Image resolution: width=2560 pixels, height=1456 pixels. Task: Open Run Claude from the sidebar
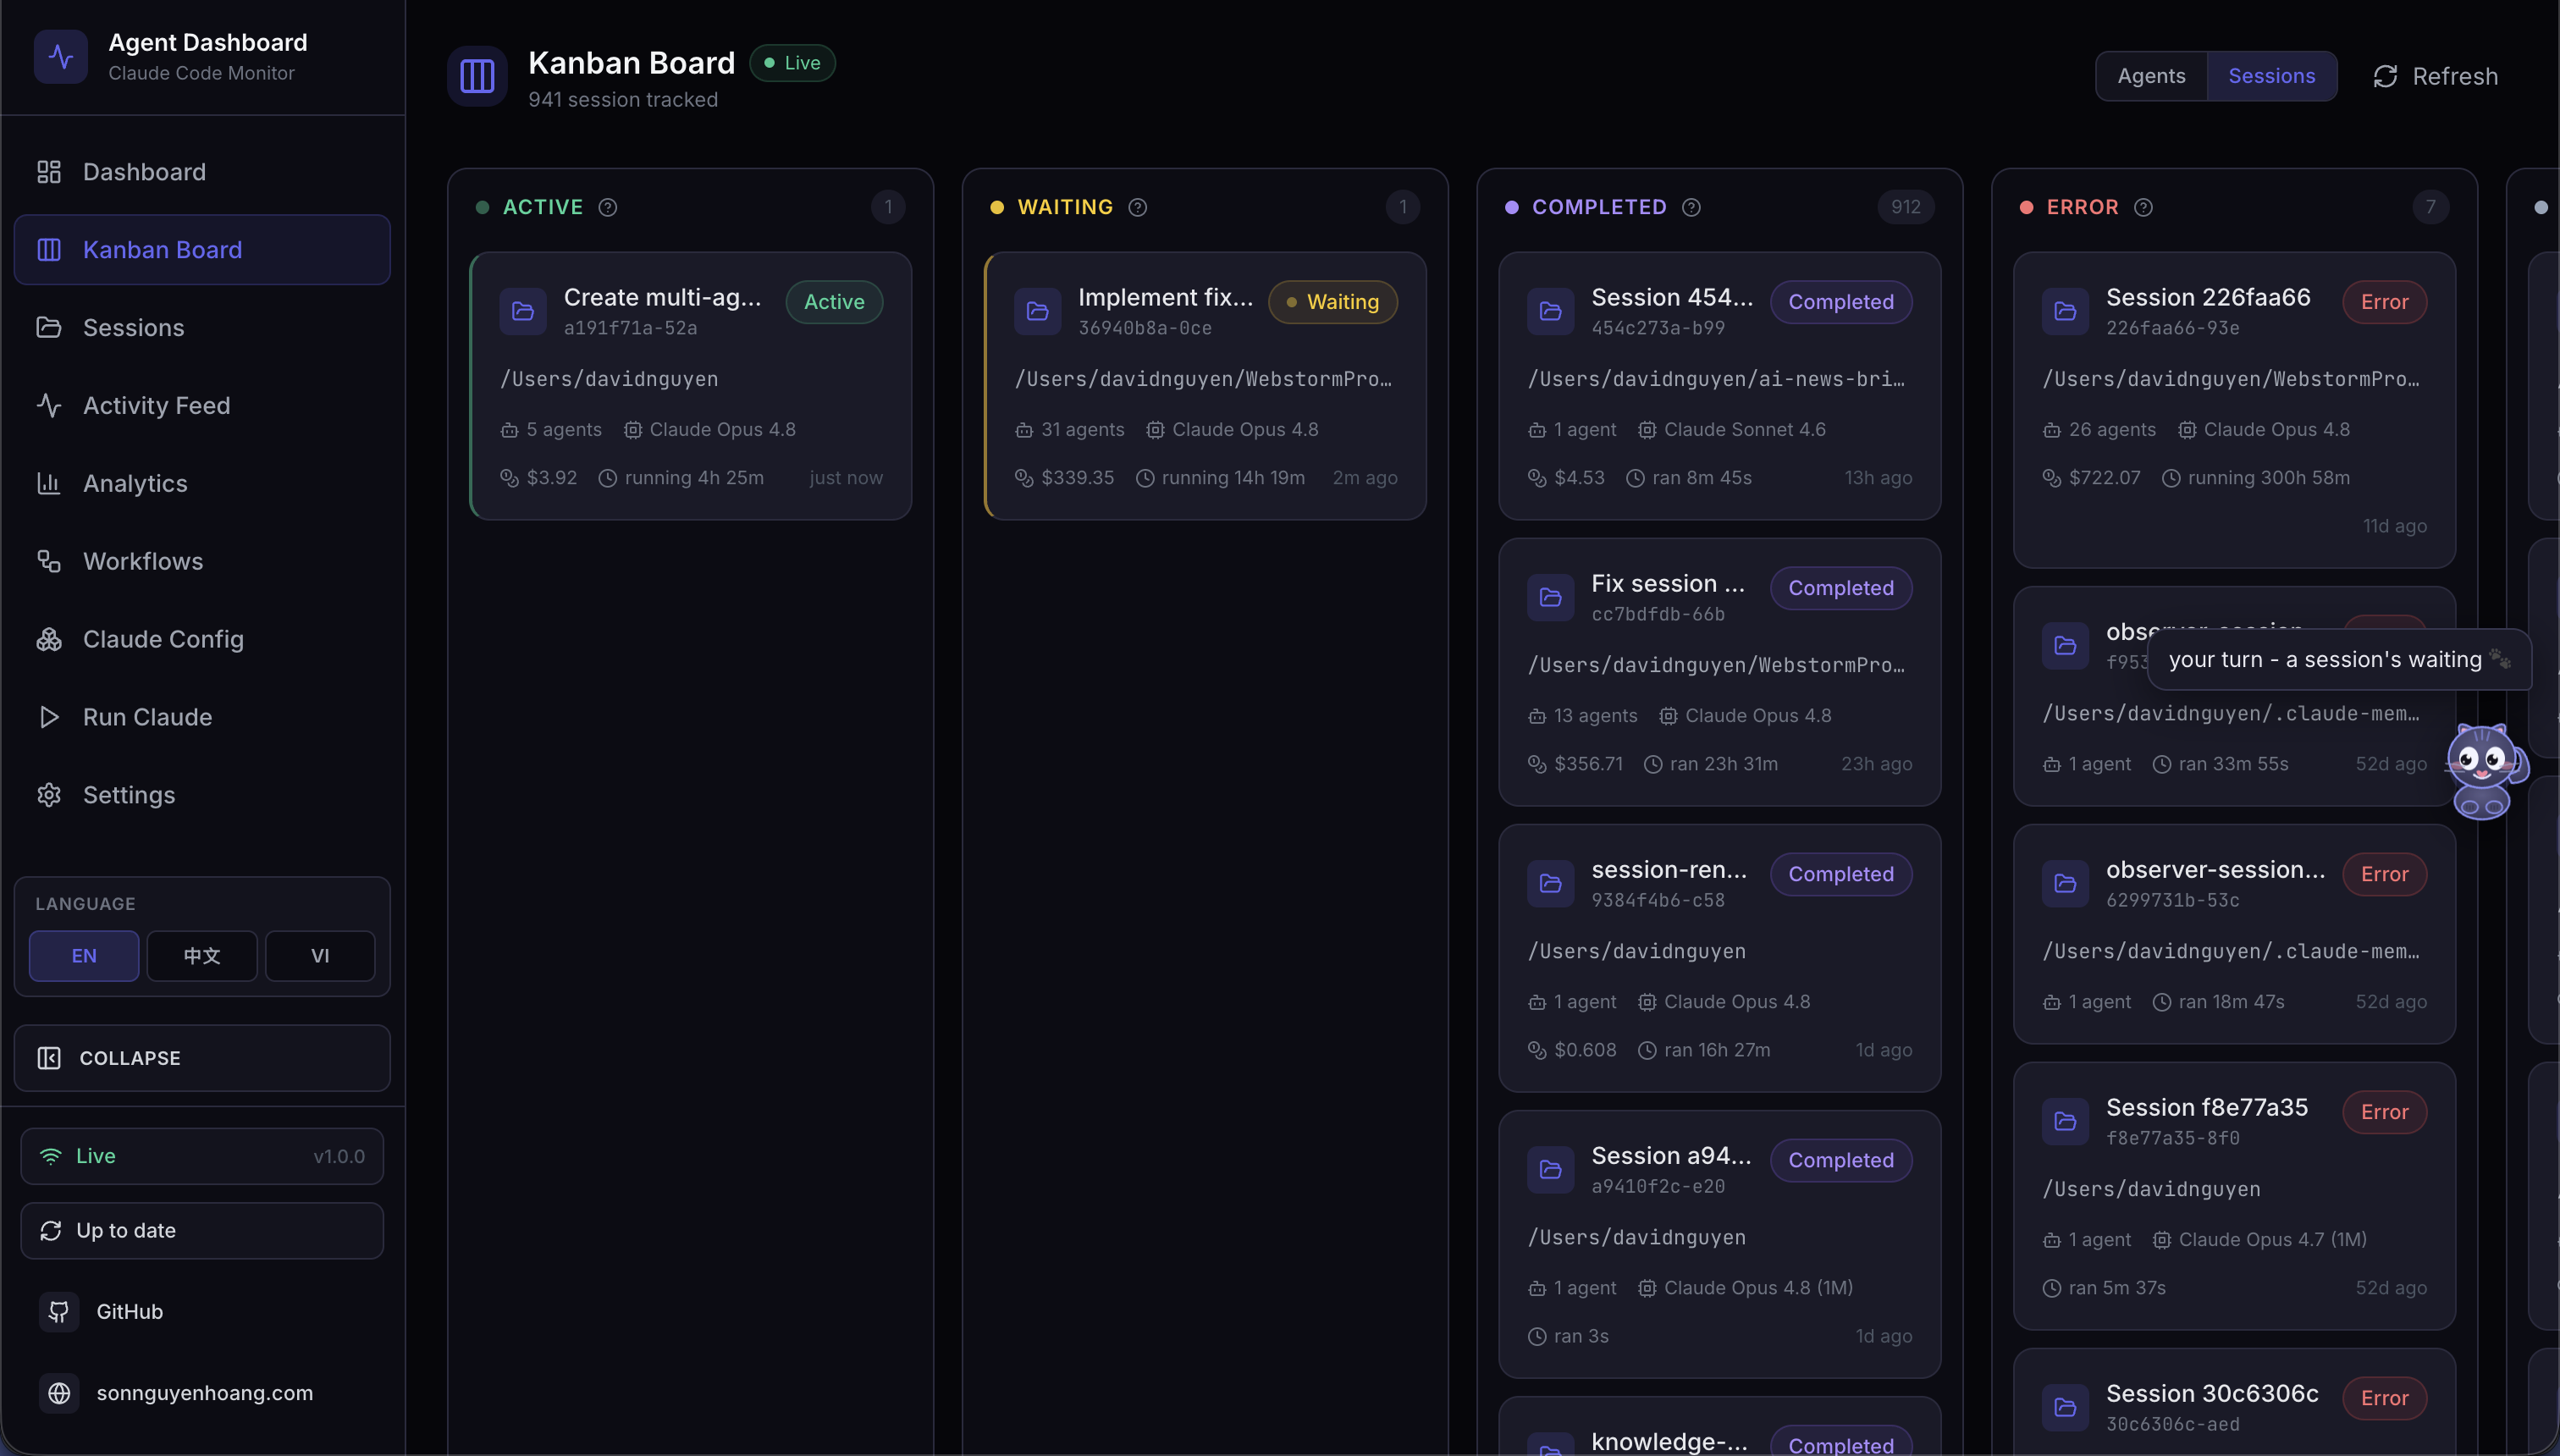click(x=202, y=717)
